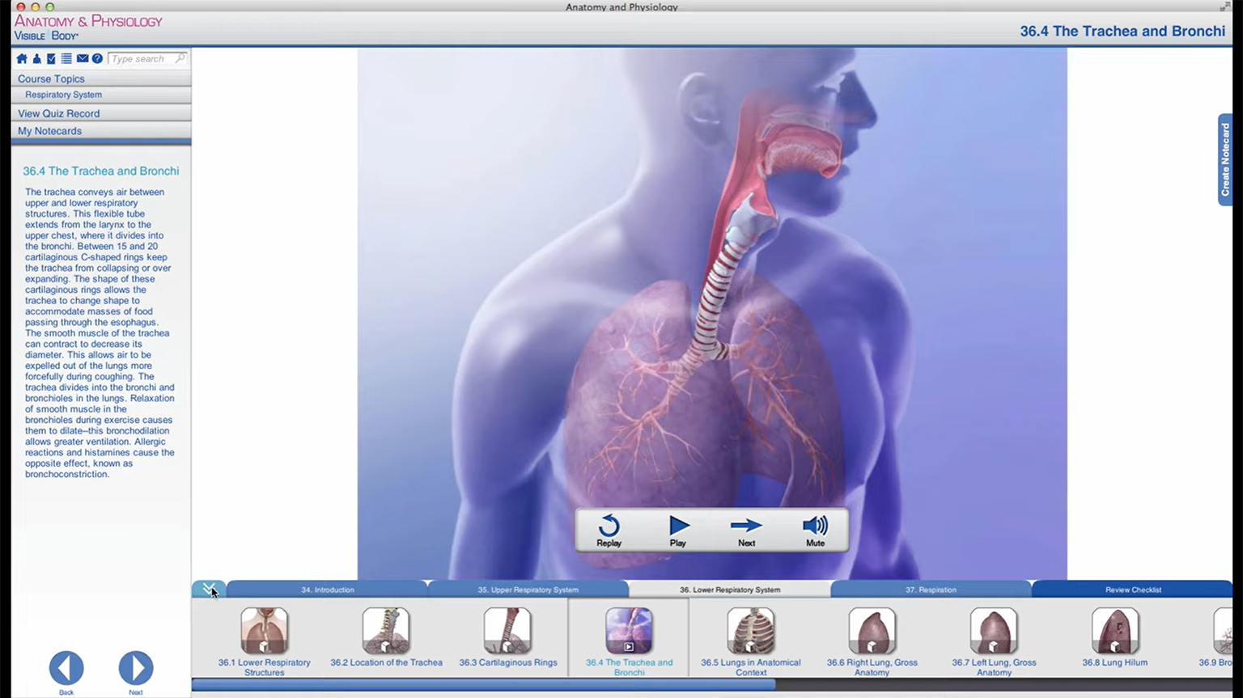Click the checkmark quiz icon
Image resolution: width=1243 pixels, height=698 pixels.
(x=51, y=59)
